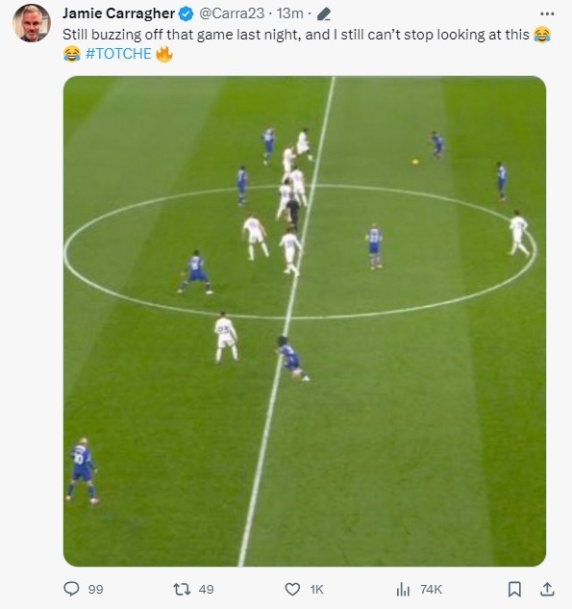Click the retweet arrows icon
Viewport: 572px width, 609px height.
[x=182, y=589]
